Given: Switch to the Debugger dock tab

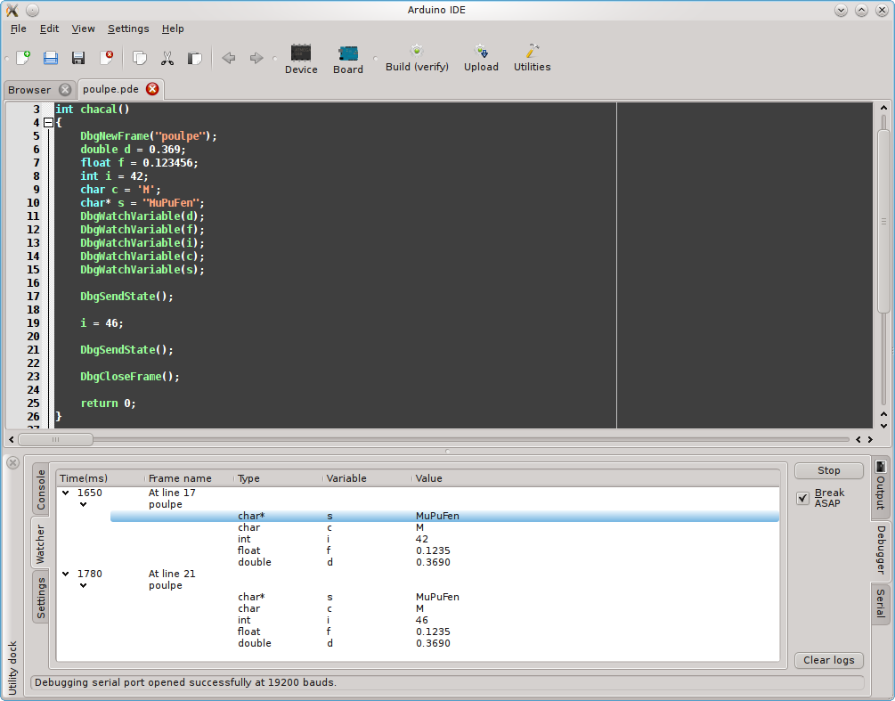Looking at the screenshot, I should (x=880, y=550).
